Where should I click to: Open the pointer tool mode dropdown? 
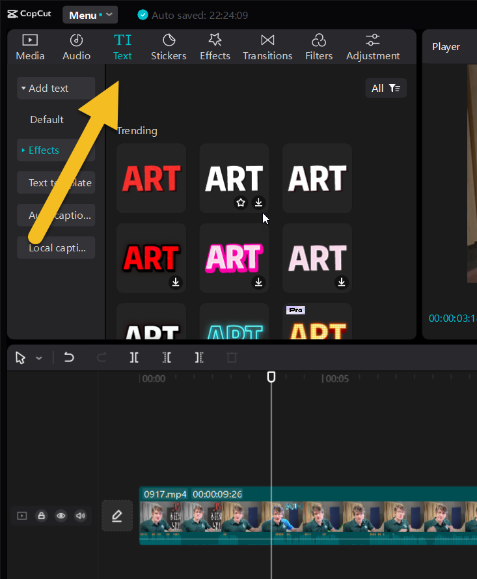(x=39, y=358)
